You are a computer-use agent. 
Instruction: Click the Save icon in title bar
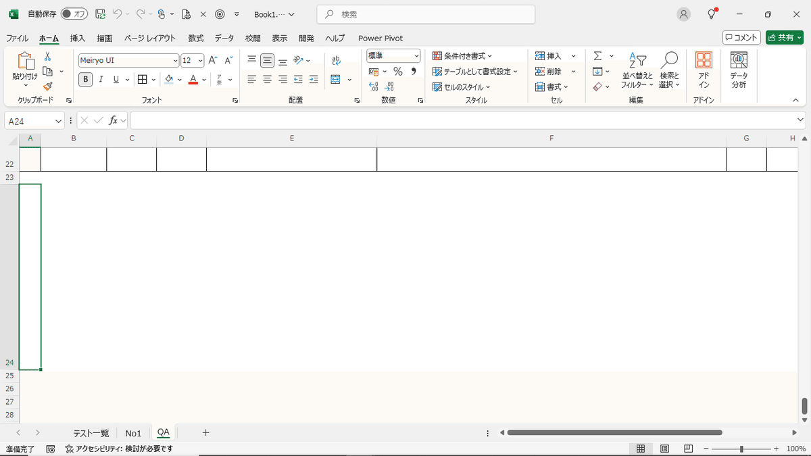point(100,14)
